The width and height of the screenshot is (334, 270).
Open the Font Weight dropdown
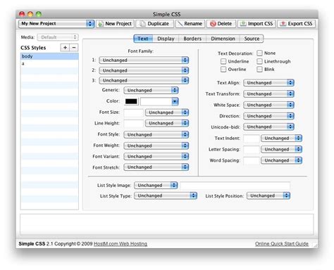coord(156,146)
